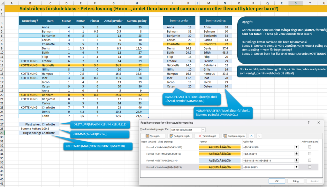Close the Regelhanteraren dialog with X
This screenshot has height=187, width=327.
click(319, 123)
